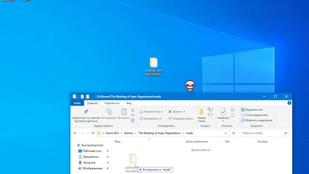
Task: Open the new item dropdown icon
Action: click(211, 110)
